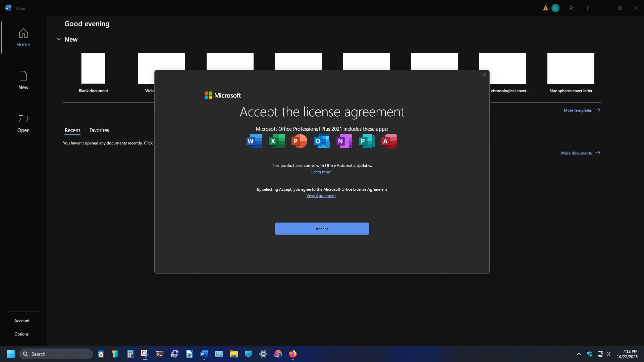Open the Blank document template
The image size is (644, 362).
pyautogui.click(x=93, y=68)
